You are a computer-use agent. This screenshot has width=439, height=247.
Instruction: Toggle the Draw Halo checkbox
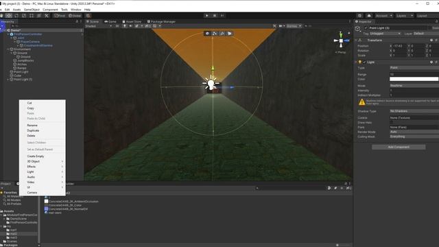click(x=392, y=122)
